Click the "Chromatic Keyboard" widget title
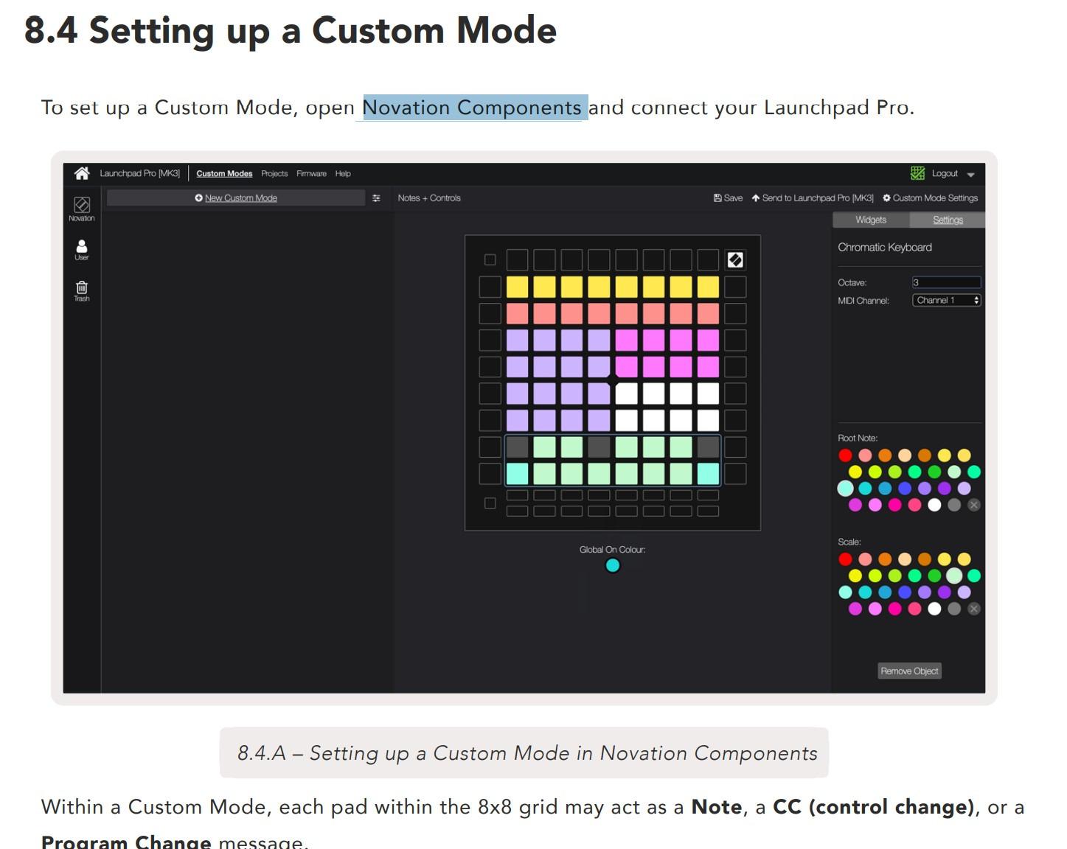This screenshot has height=849, width=1067. (x=885, y=248)
